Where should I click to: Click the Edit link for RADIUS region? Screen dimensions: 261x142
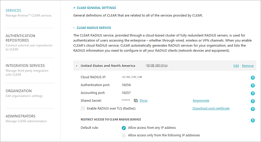236,66
